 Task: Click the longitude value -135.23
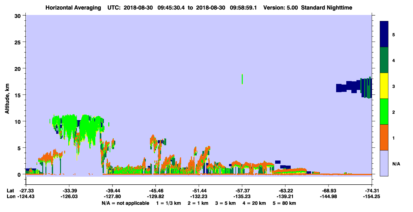pos(242,196)
